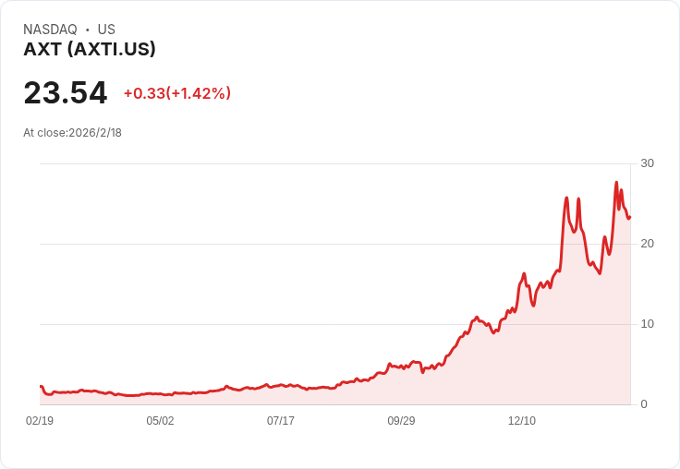Click the chart line start at 02/19

point(41,386)
